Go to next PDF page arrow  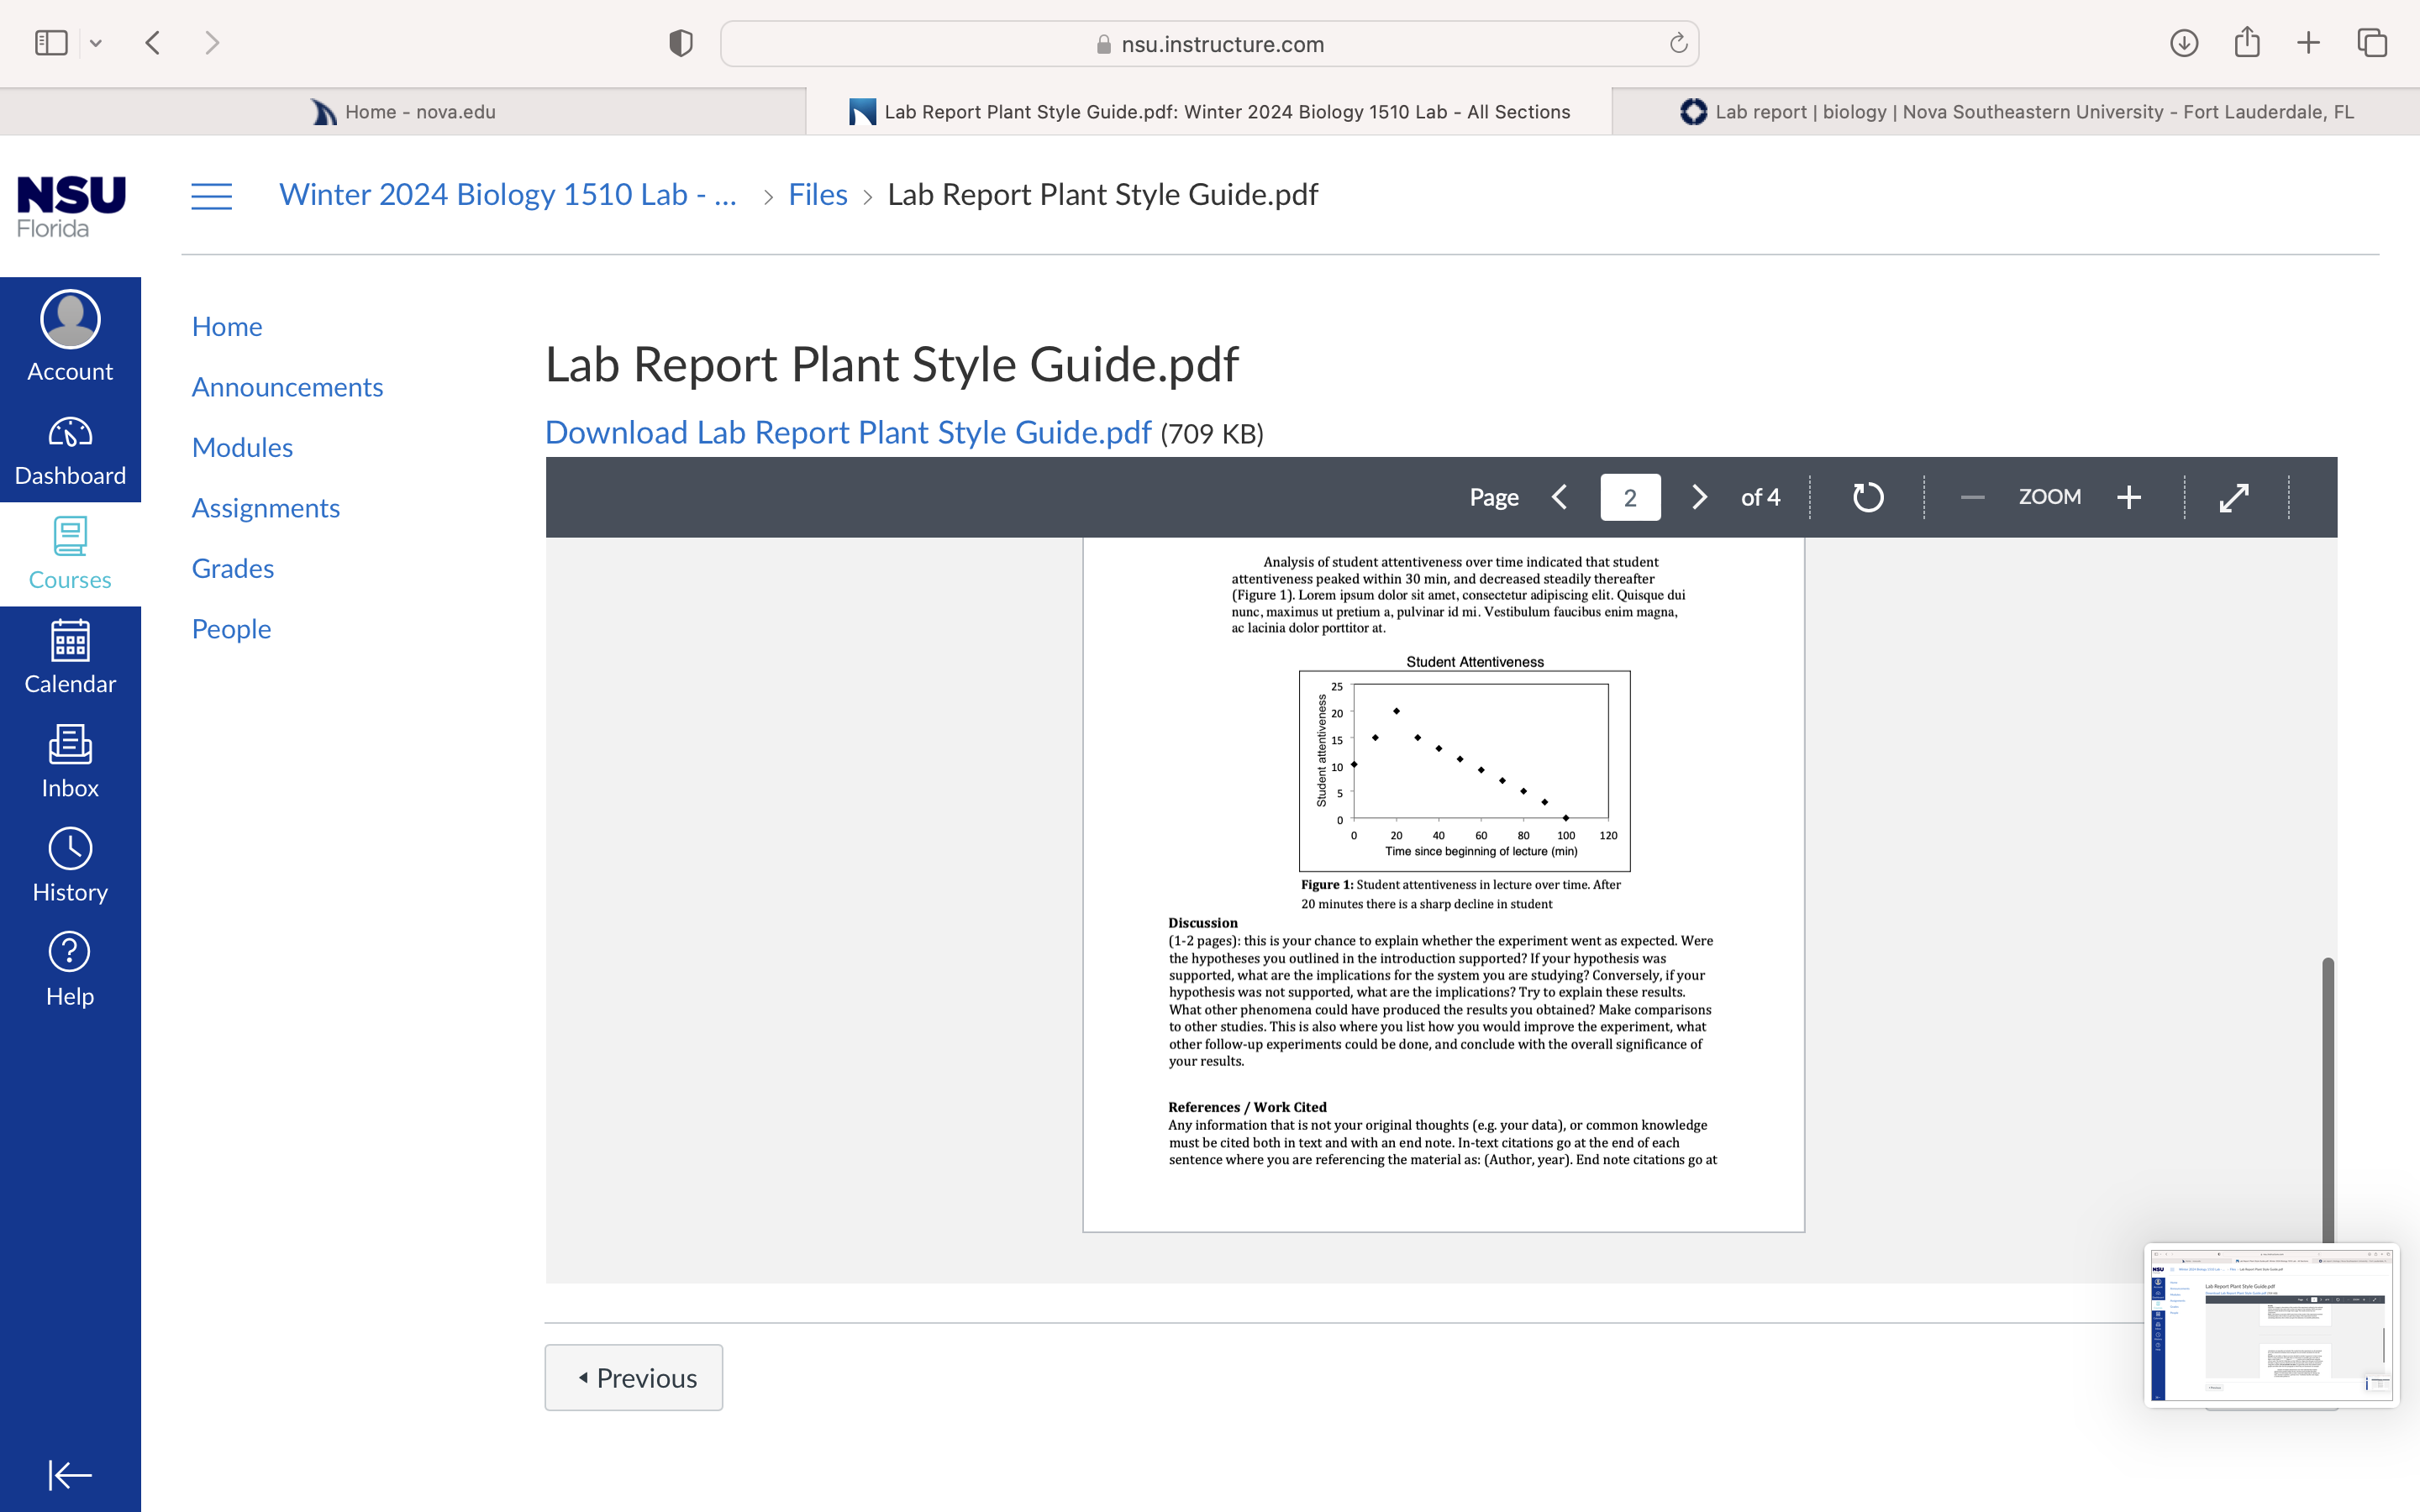point(1699,497)
